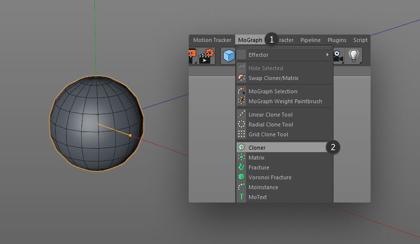
Task: Pick the MoGraph Weight Paintbrush
Action: coord(284,101)
